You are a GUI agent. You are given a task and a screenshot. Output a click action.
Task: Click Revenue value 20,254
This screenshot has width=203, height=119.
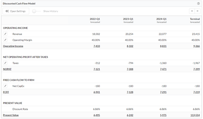129,34
